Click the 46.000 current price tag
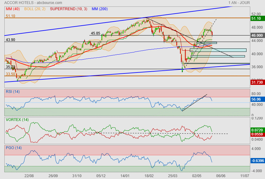 258,35
